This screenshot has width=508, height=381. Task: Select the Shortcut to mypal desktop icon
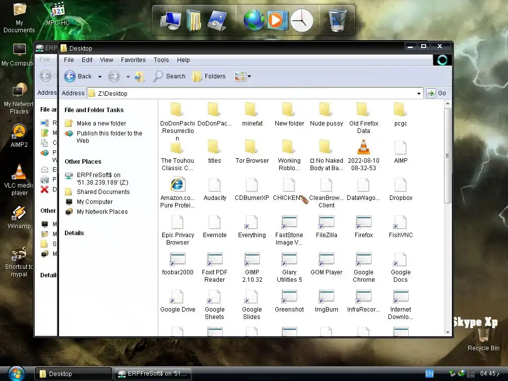pyautogui.click(x=19, y=262)
